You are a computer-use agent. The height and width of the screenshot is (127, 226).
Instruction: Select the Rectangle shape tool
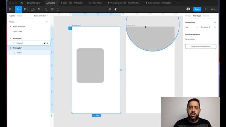32,9
